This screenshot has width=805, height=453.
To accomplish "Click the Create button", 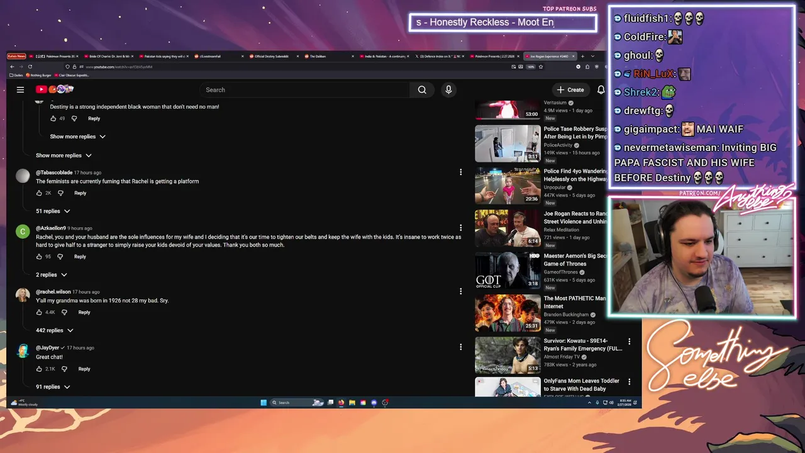I will pos(570,90).
